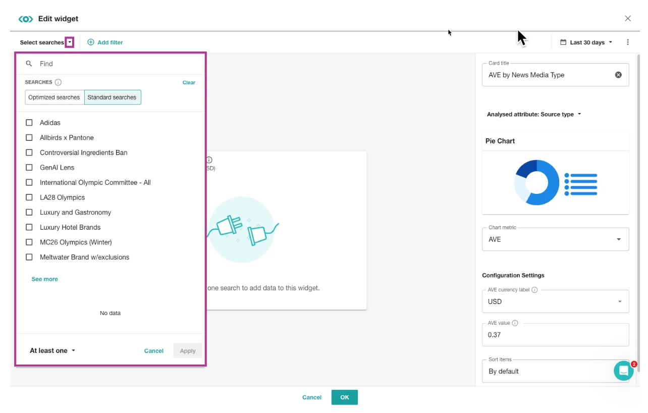Open the AVE currency label info icon

[534, 290]
